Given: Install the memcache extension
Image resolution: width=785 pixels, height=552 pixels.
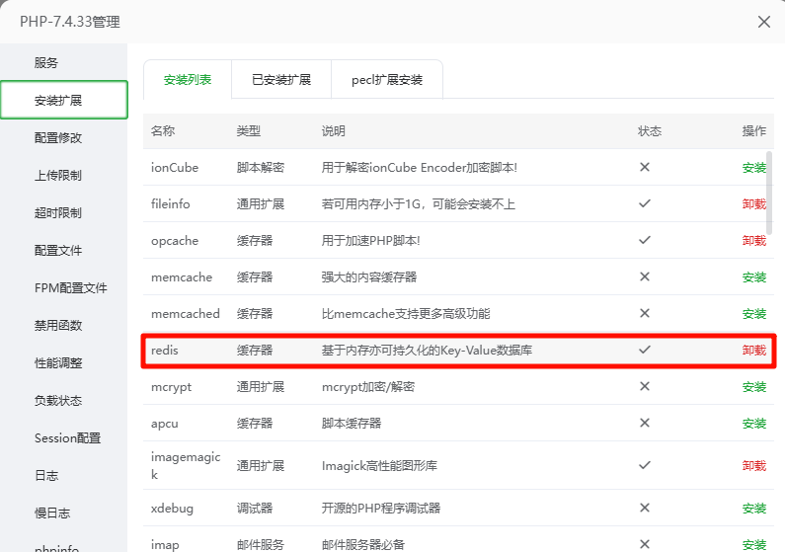Looking at the screenshot, I should click(753, 277).
